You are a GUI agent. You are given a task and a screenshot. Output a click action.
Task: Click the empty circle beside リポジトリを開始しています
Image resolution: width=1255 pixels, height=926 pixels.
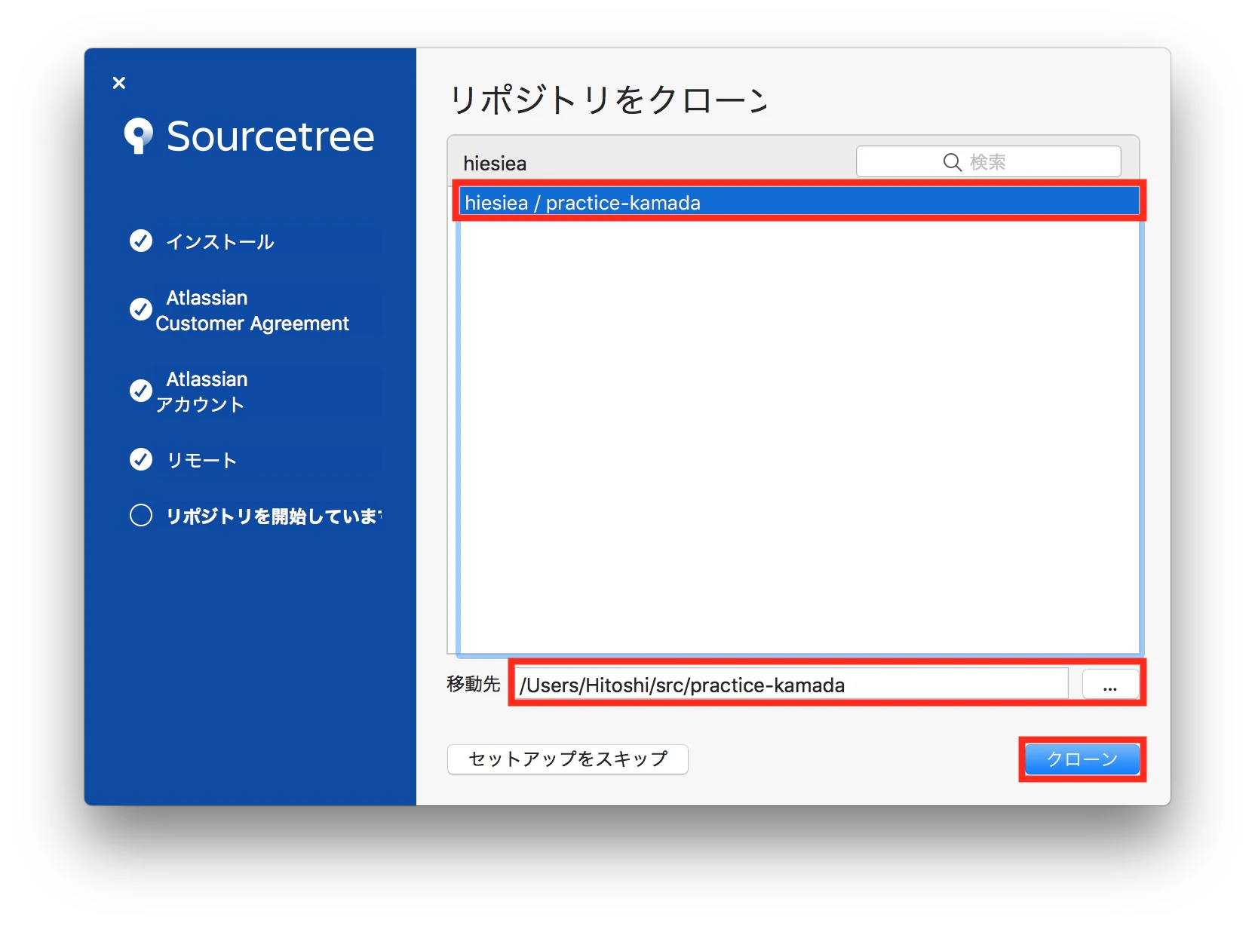pyautogui.click(x=141, y=515)
